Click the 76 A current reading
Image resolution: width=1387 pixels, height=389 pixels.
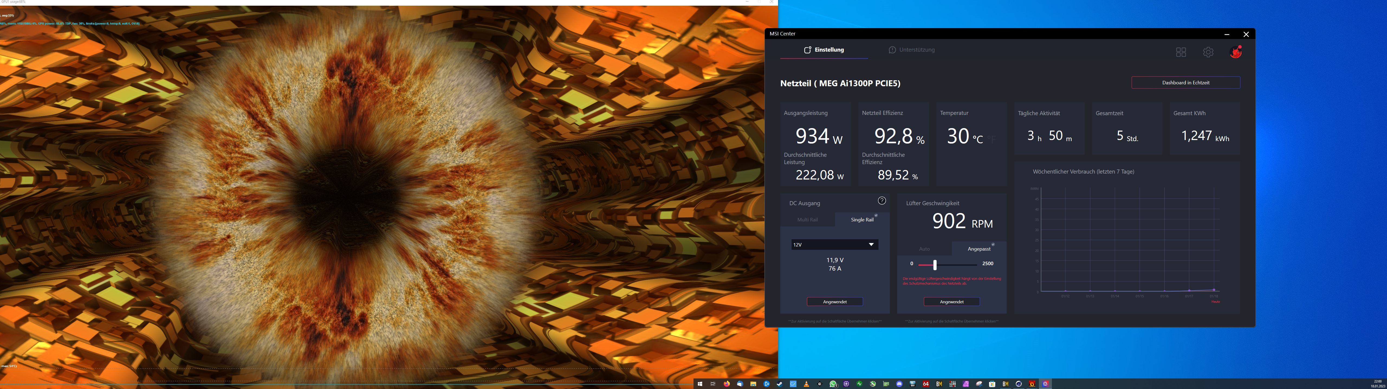(x=835, y=269)
